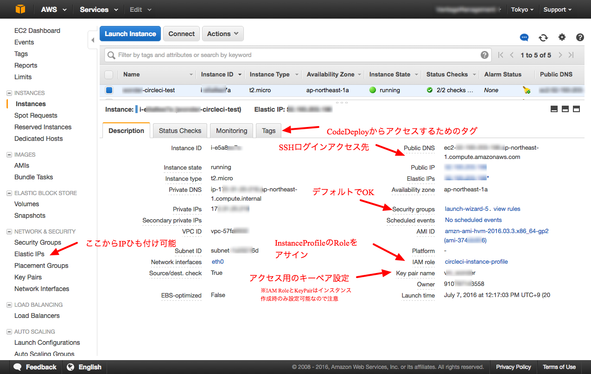Switch to the Monitoring tab

point(231,130)
